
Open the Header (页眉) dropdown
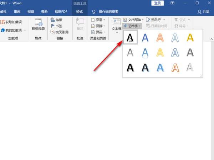[98, 20]
